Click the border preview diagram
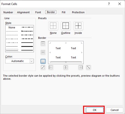125x114 pixels. [66, 52]
